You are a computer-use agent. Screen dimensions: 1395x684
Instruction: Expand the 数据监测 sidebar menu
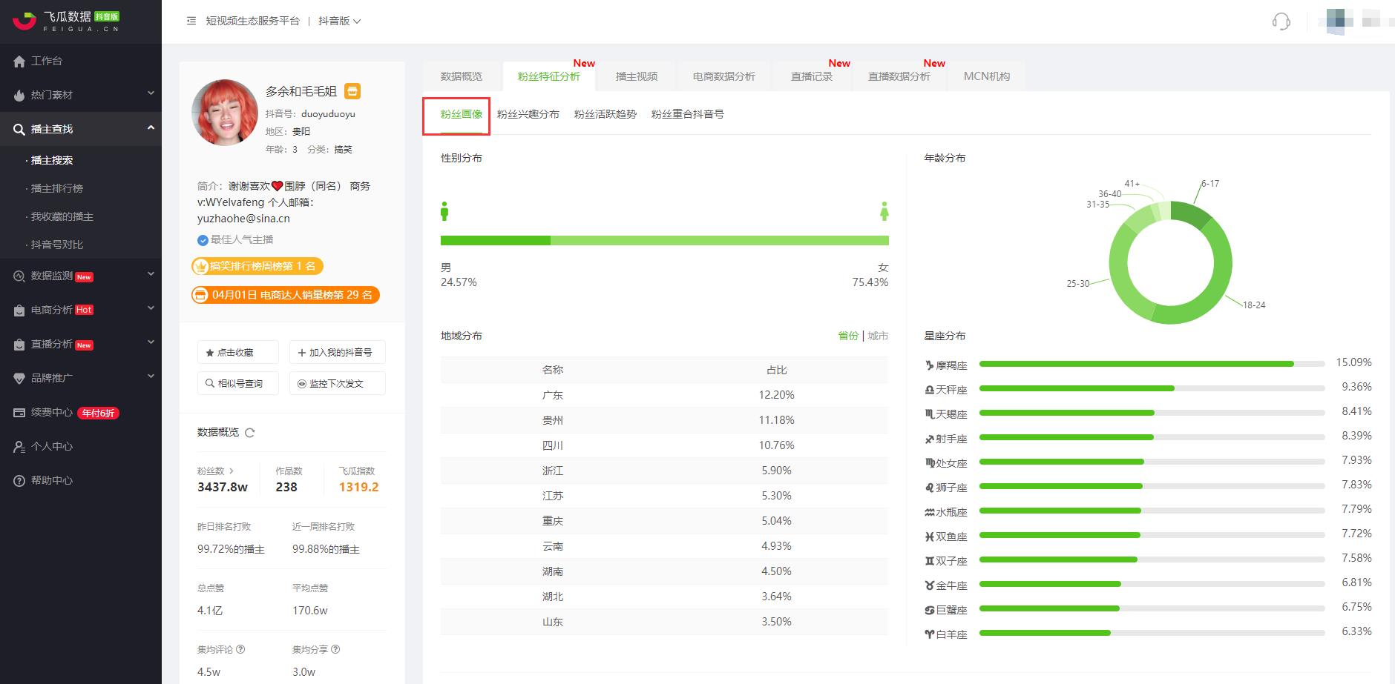click(x=151, y=274)
